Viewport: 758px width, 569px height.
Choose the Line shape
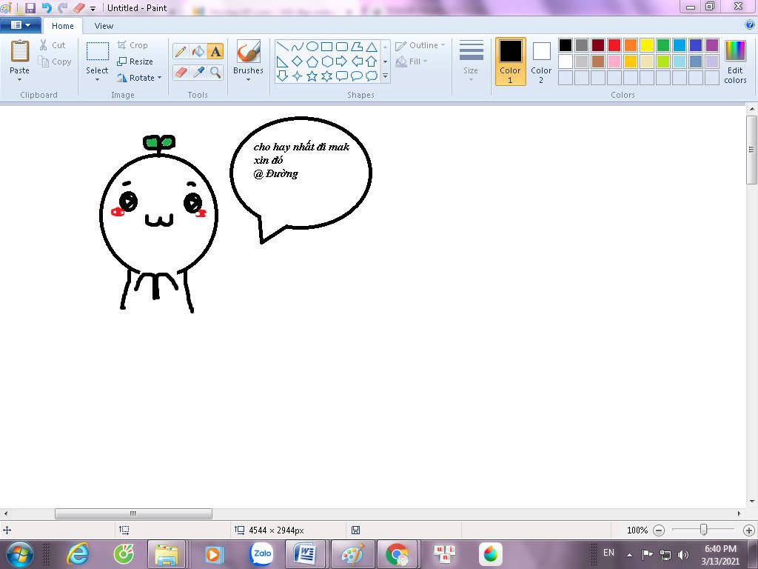283,47
